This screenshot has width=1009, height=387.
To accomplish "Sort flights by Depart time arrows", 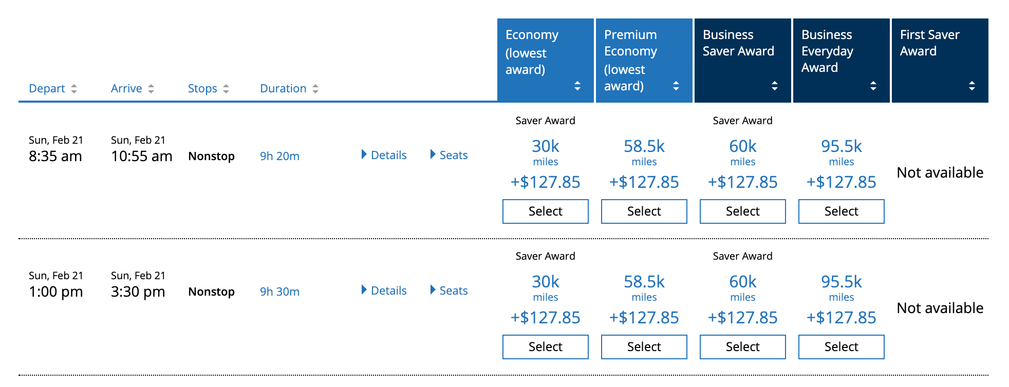I will pyautogui.click(x=74, y=89).
